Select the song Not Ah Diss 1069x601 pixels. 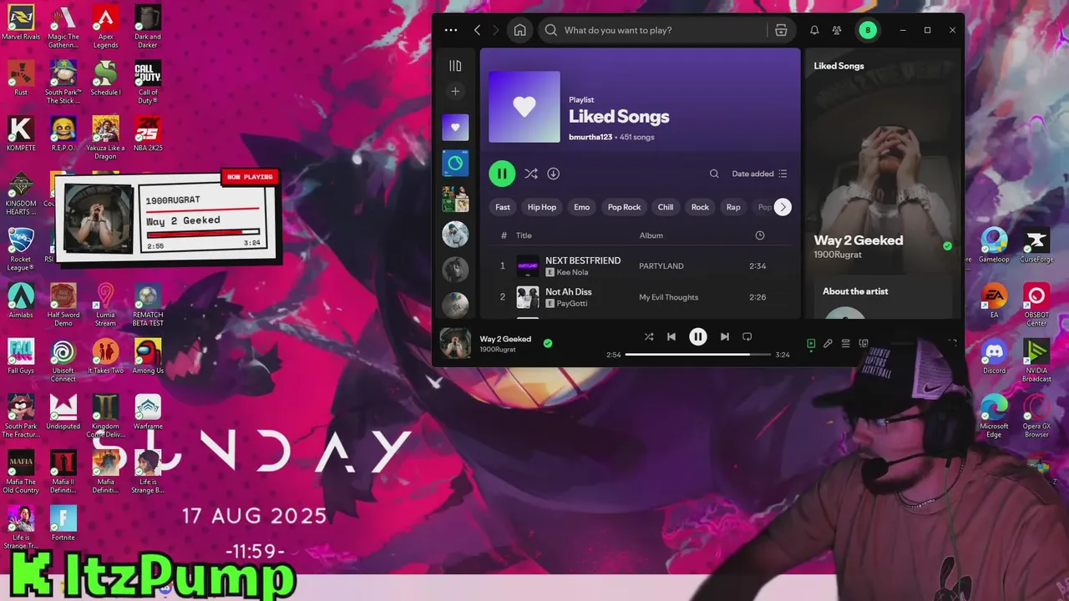[569, 291]
